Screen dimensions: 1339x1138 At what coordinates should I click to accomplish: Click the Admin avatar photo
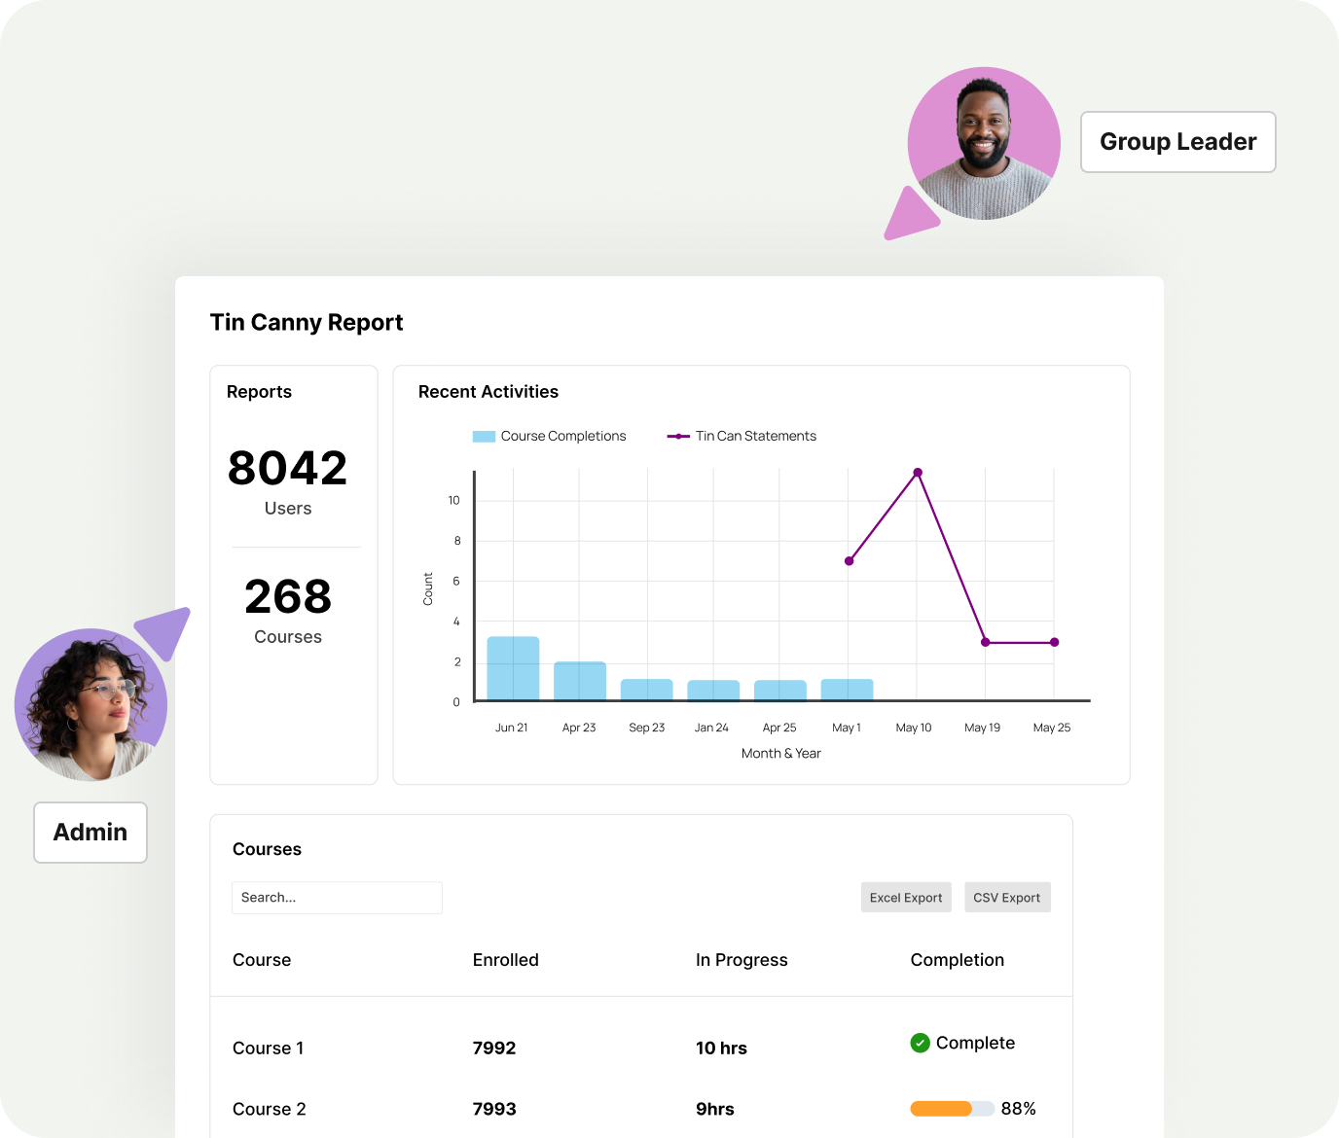pyautogui.click(x=90, y=704)
